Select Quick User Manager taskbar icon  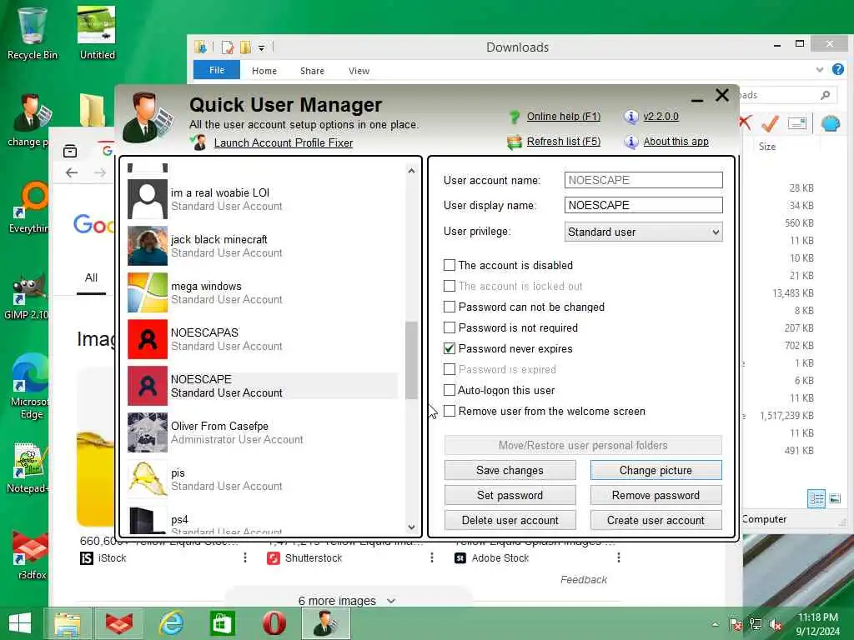click(325, 623)
